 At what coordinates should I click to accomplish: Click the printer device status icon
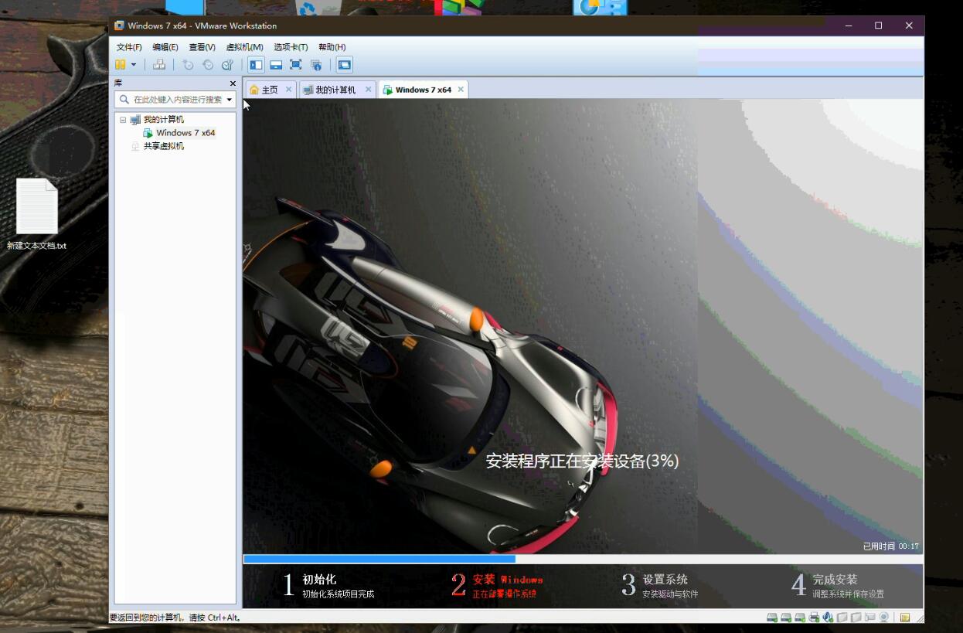click(814, 618)
